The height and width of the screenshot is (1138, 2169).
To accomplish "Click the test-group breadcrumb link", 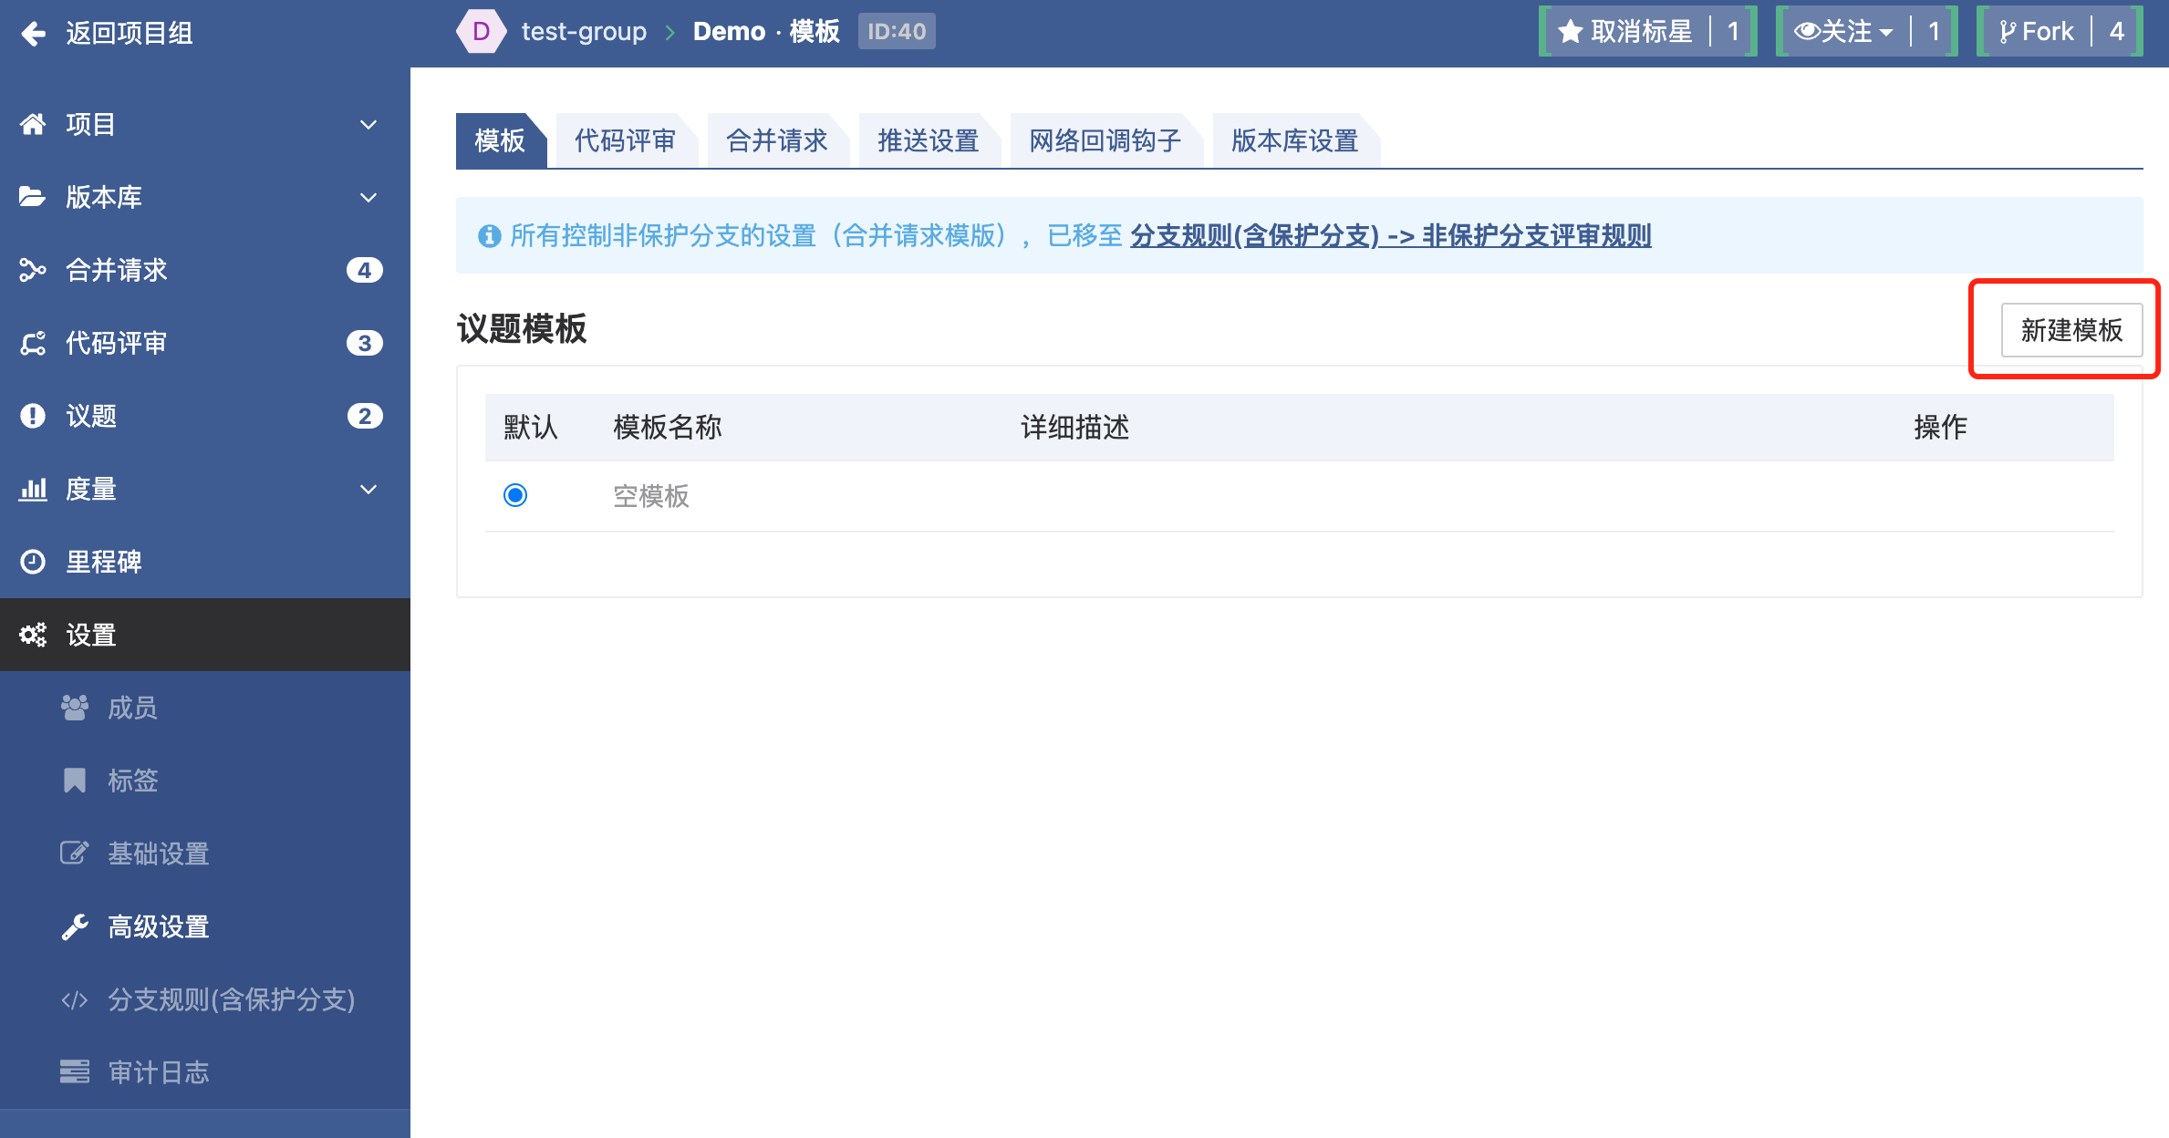I will 584,32.
